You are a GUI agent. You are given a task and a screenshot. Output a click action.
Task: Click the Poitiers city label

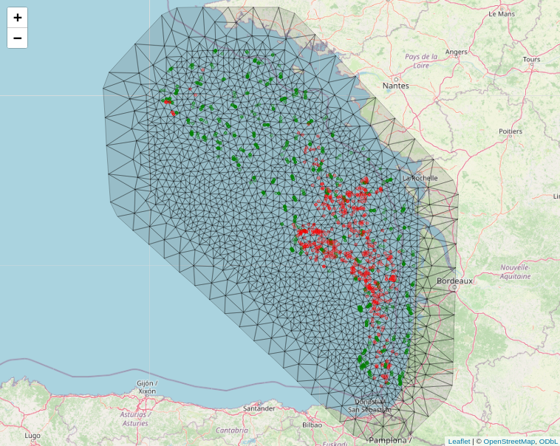click(510, 131)
